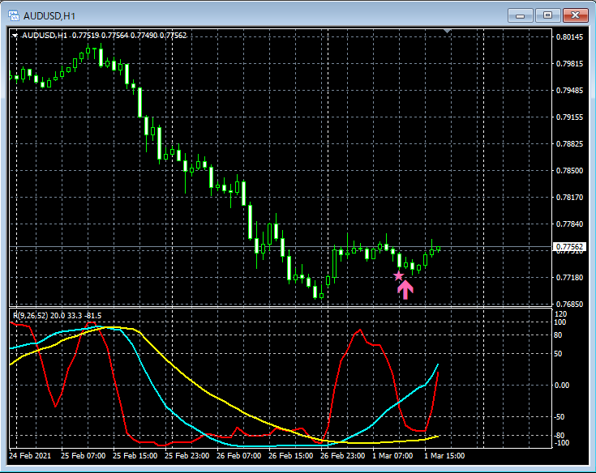Click the AUDUSD,H1 window title text
The image size is (596, 473).
pos(49,15)
